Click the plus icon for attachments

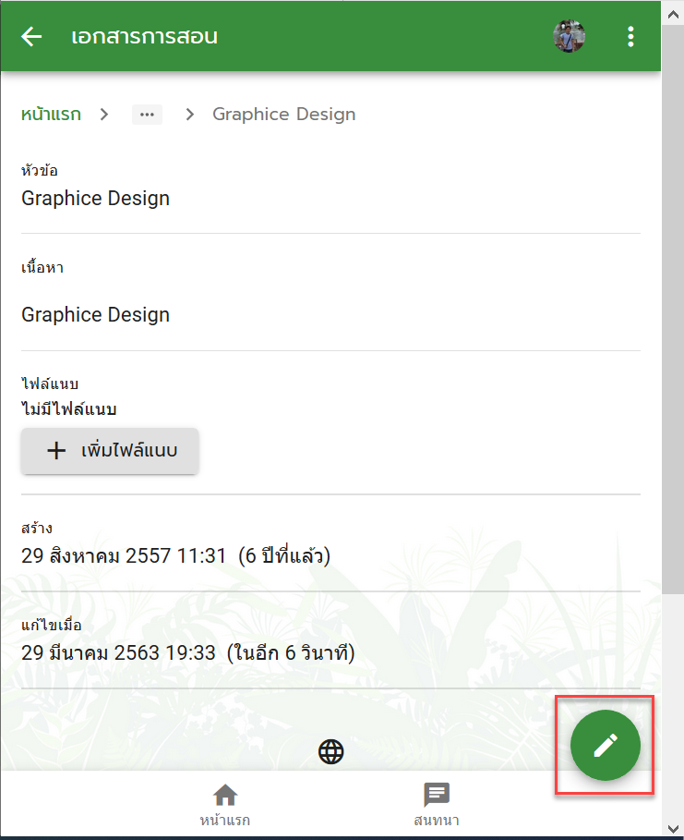point(56,451)
